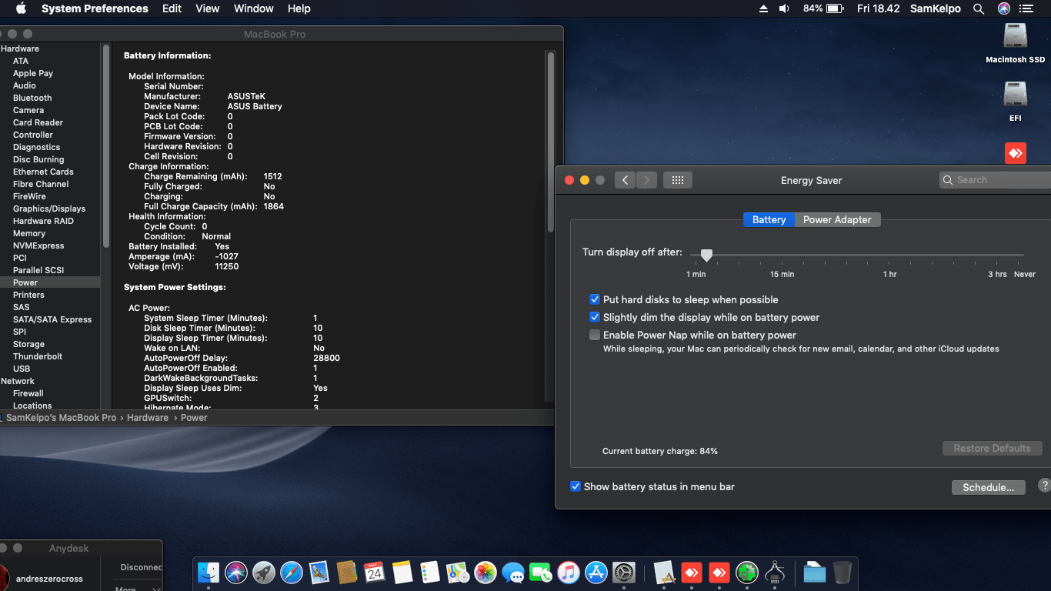
Task: Open Energy Saver help question mark
Action: pyautogui.click(x=1044, y=486)
